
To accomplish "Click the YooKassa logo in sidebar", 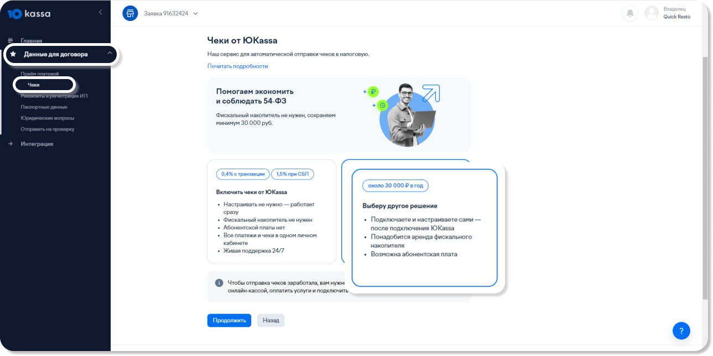I will (29, 14).
